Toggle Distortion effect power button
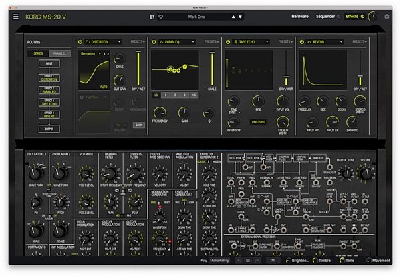Viewport: 401px width, 276px height. pos(80,42)
